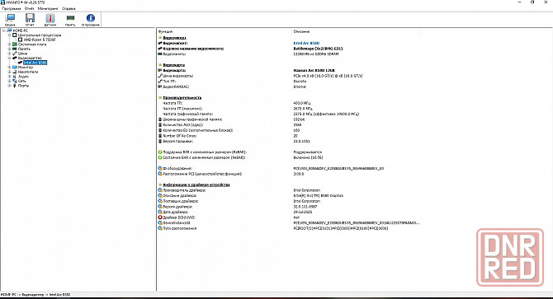Open Датчики thermometer sensors icon

pyautogui.click(x=50, y=18)
